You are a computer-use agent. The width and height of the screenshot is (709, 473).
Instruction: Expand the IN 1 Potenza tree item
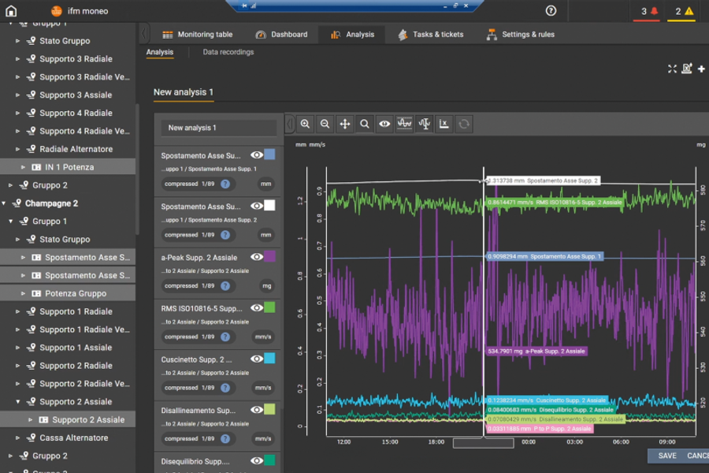point(23,167)
